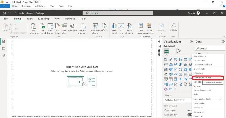The image size is (226, 118).
Task: Refresh queries from the ribbon
Action: [104, 28]
